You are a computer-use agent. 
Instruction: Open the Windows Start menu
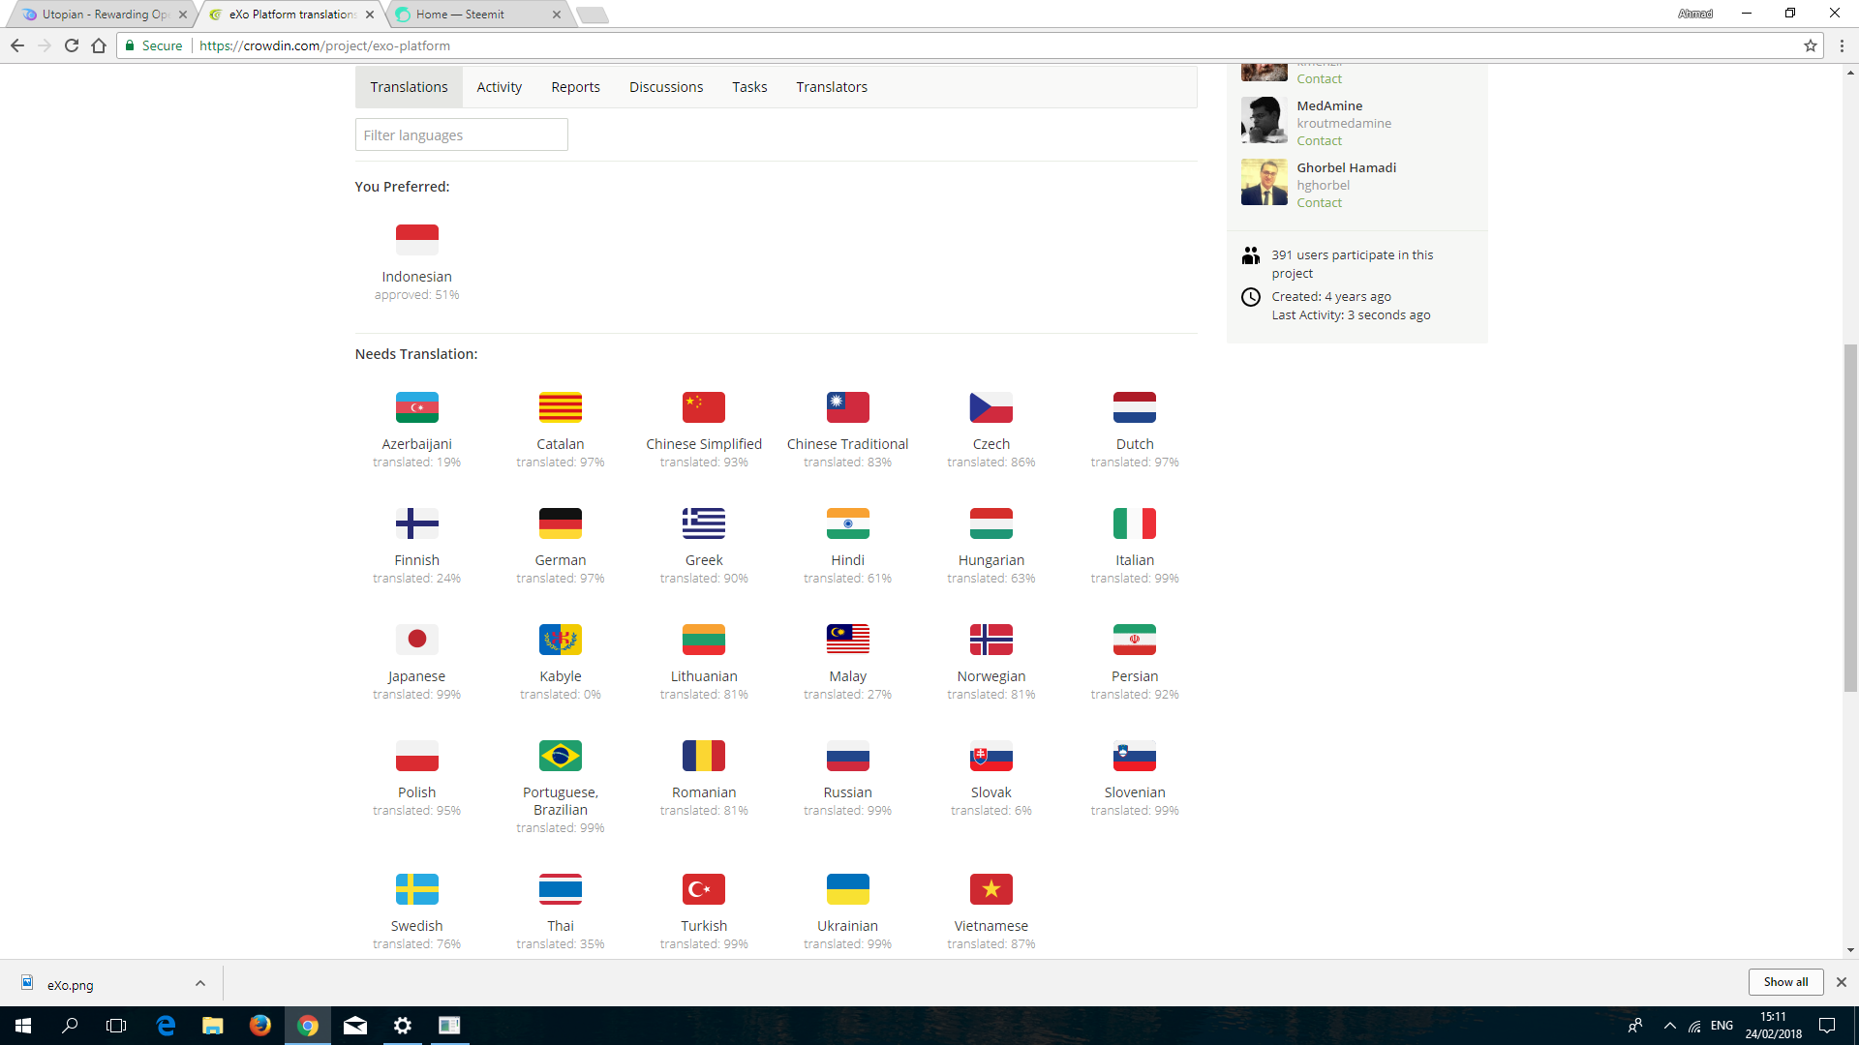click(x=23, y=1026)
